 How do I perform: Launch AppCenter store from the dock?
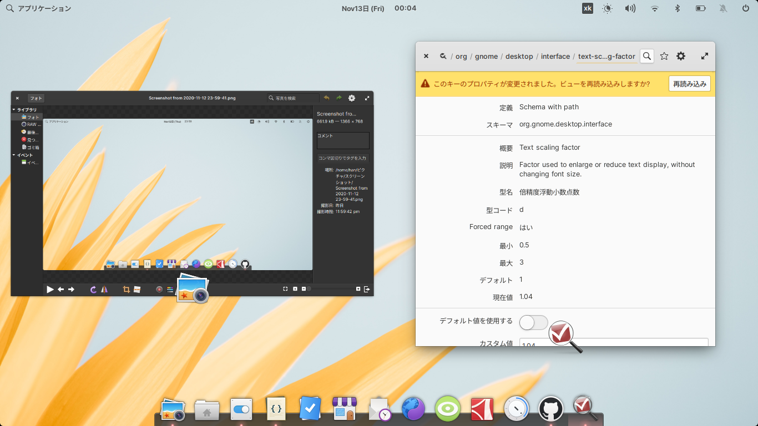[x=344, y=410]
